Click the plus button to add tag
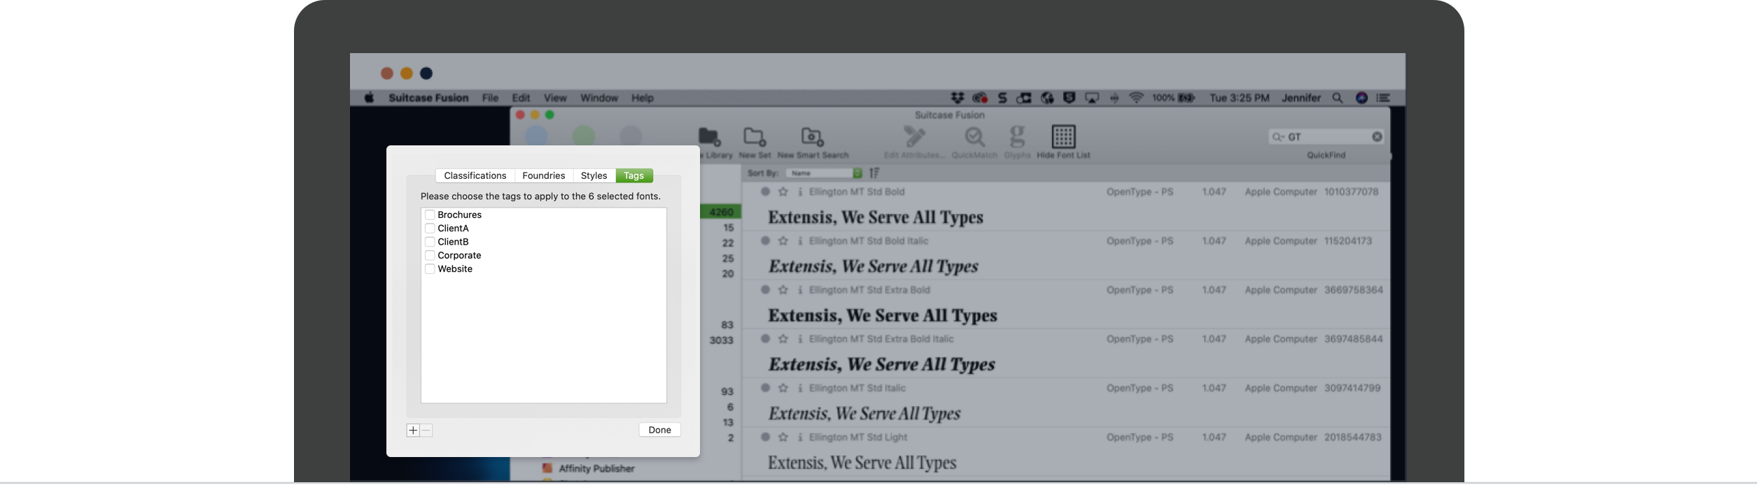This screenshot has height=485, width=1757. point(413,430)
